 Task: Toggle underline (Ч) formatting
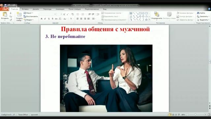click(x=49, y=19)
